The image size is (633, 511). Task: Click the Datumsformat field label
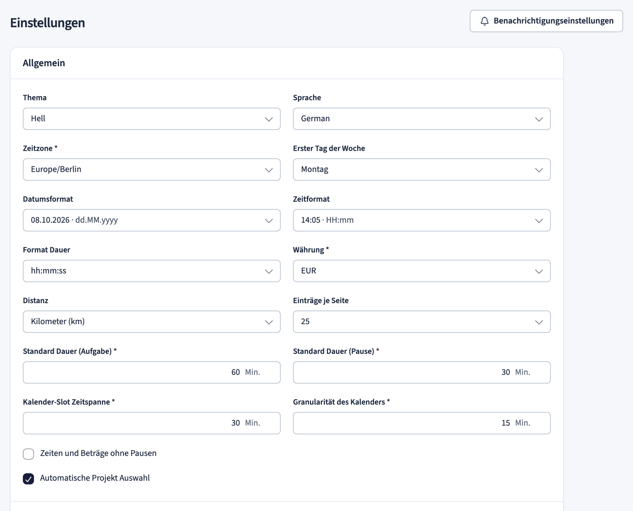click(x=48, y=199)
